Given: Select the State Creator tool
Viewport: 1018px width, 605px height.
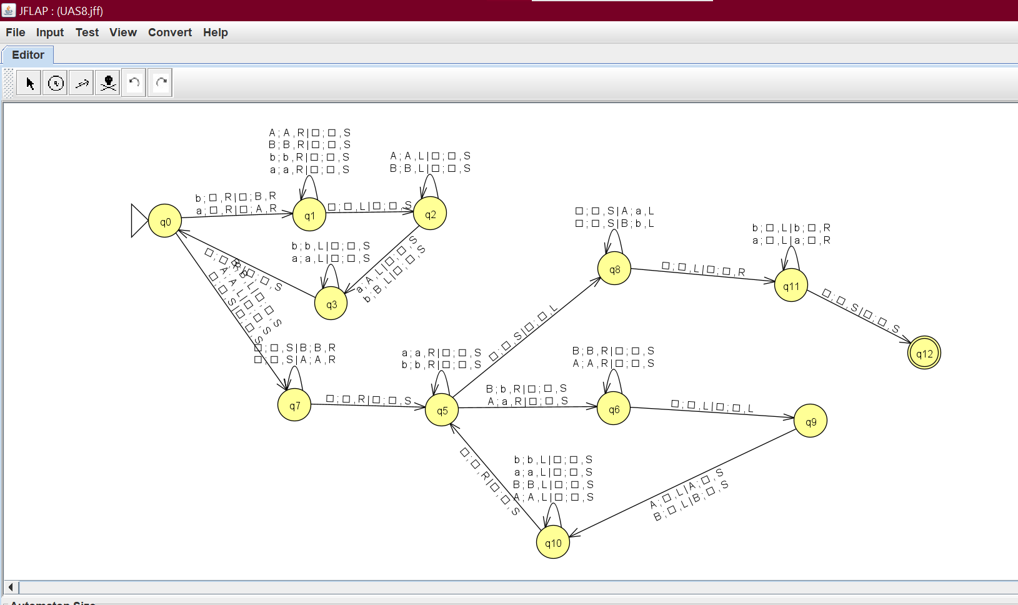Looking at the screenshot, I should 56,83.
